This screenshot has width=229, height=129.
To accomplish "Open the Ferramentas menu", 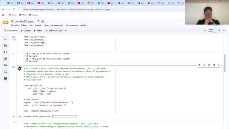I will [72, 25].
